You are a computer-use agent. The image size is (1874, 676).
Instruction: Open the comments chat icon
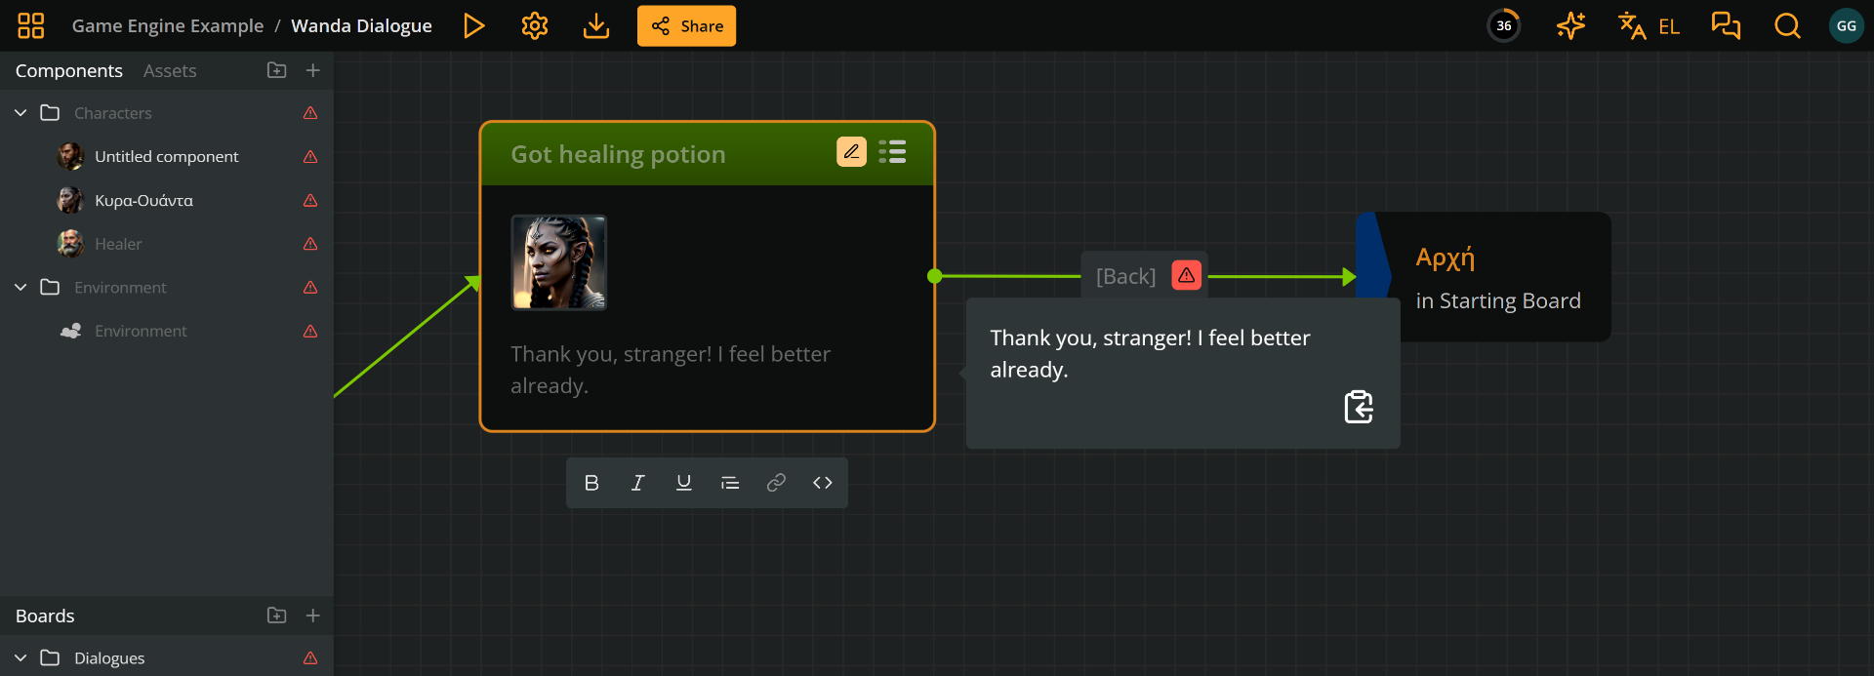1726,26
